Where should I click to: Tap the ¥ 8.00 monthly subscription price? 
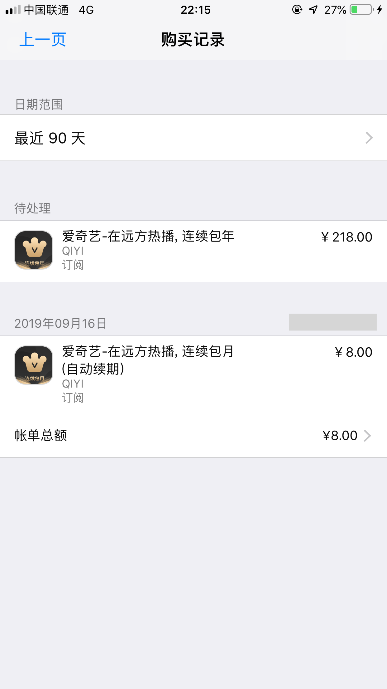tap(353, 352)
